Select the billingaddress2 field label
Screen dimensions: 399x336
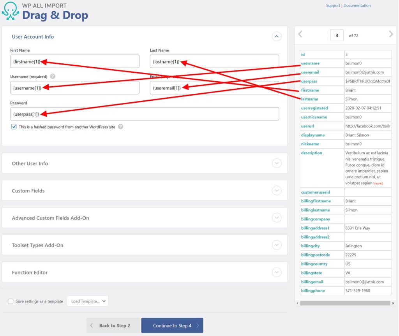pos(315,237)
